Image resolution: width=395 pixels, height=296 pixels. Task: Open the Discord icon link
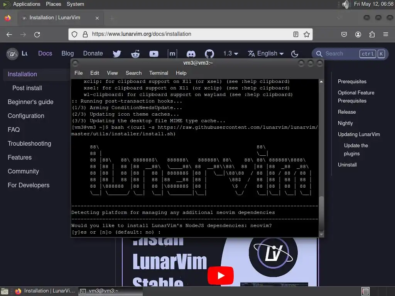point(191,54)
